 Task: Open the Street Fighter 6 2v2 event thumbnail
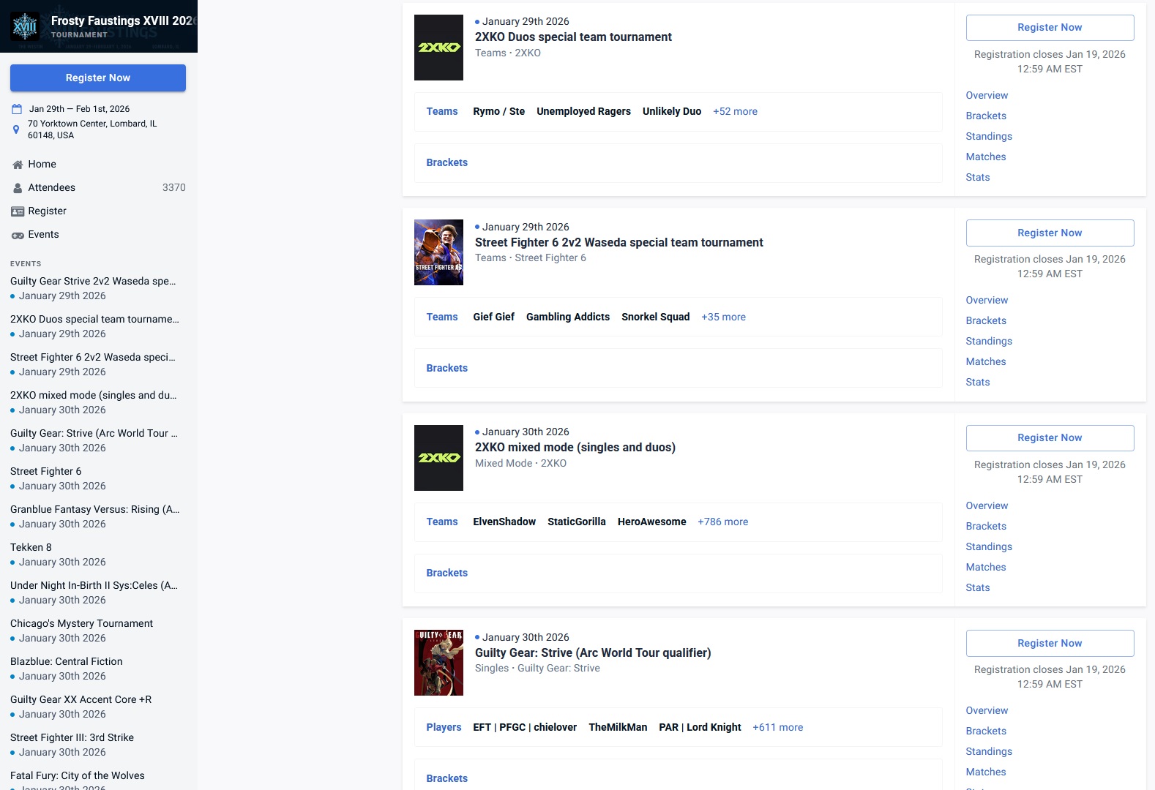pyautogui.click(x=438, y=252)
